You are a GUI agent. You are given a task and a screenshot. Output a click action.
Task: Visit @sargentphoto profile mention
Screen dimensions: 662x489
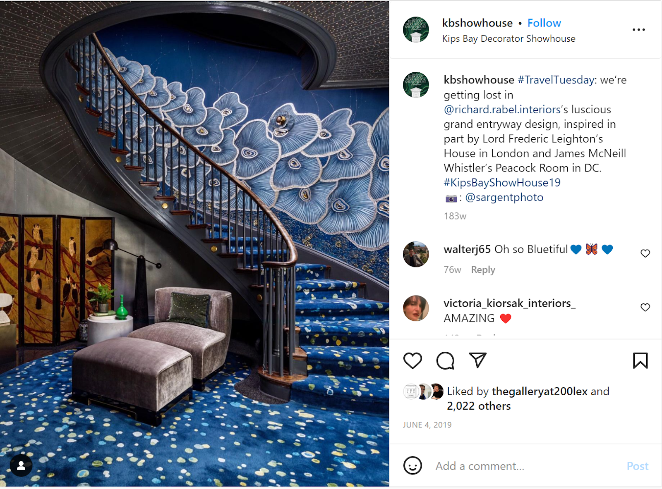[504, 198]
